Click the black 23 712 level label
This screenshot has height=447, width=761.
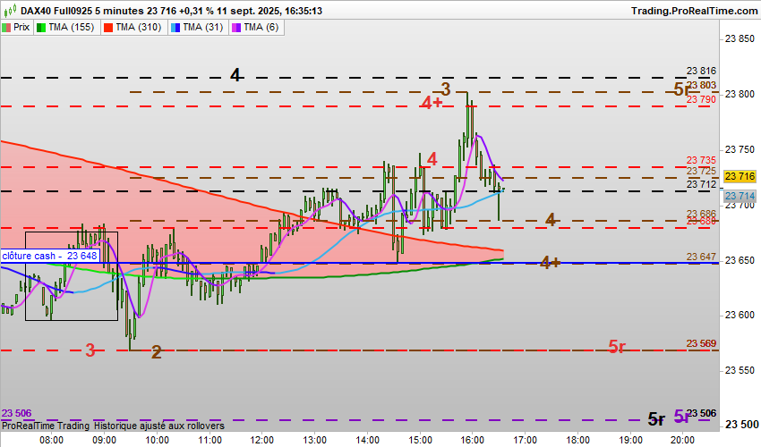point(701,184)
